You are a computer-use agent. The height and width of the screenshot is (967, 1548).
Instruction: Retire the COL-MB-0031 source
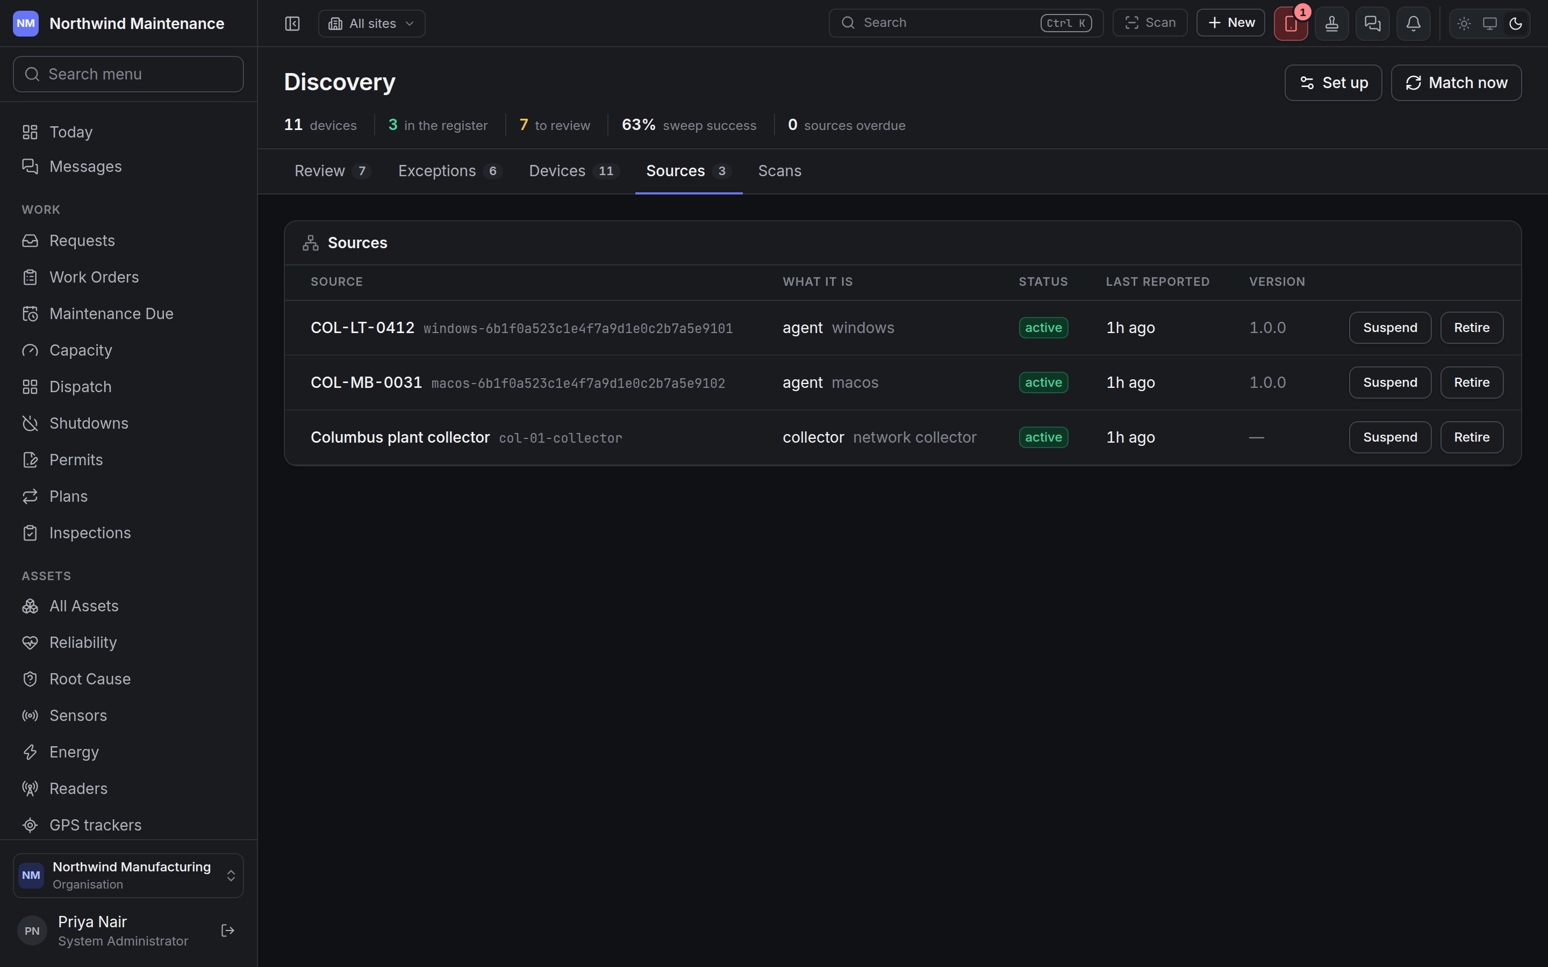[x=1471, y=383]
